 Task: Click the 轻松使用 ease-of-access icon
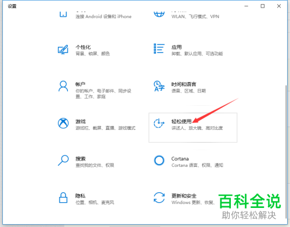[x=159, y=123]
